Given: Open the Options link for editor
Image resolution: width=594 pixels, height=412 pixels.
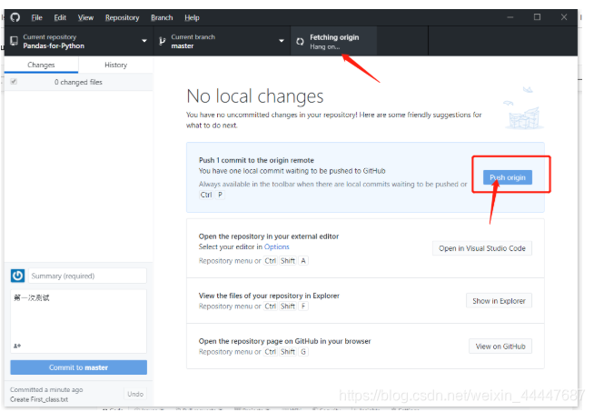Looking at the screenshot, I should tap(276, 247).
